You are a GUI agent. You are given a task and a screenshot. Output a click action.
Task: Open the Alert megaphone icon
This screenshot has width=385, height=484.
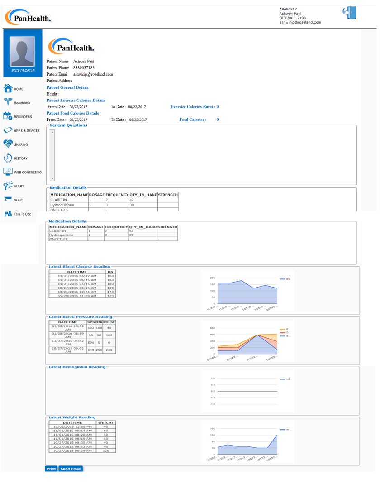8,186
